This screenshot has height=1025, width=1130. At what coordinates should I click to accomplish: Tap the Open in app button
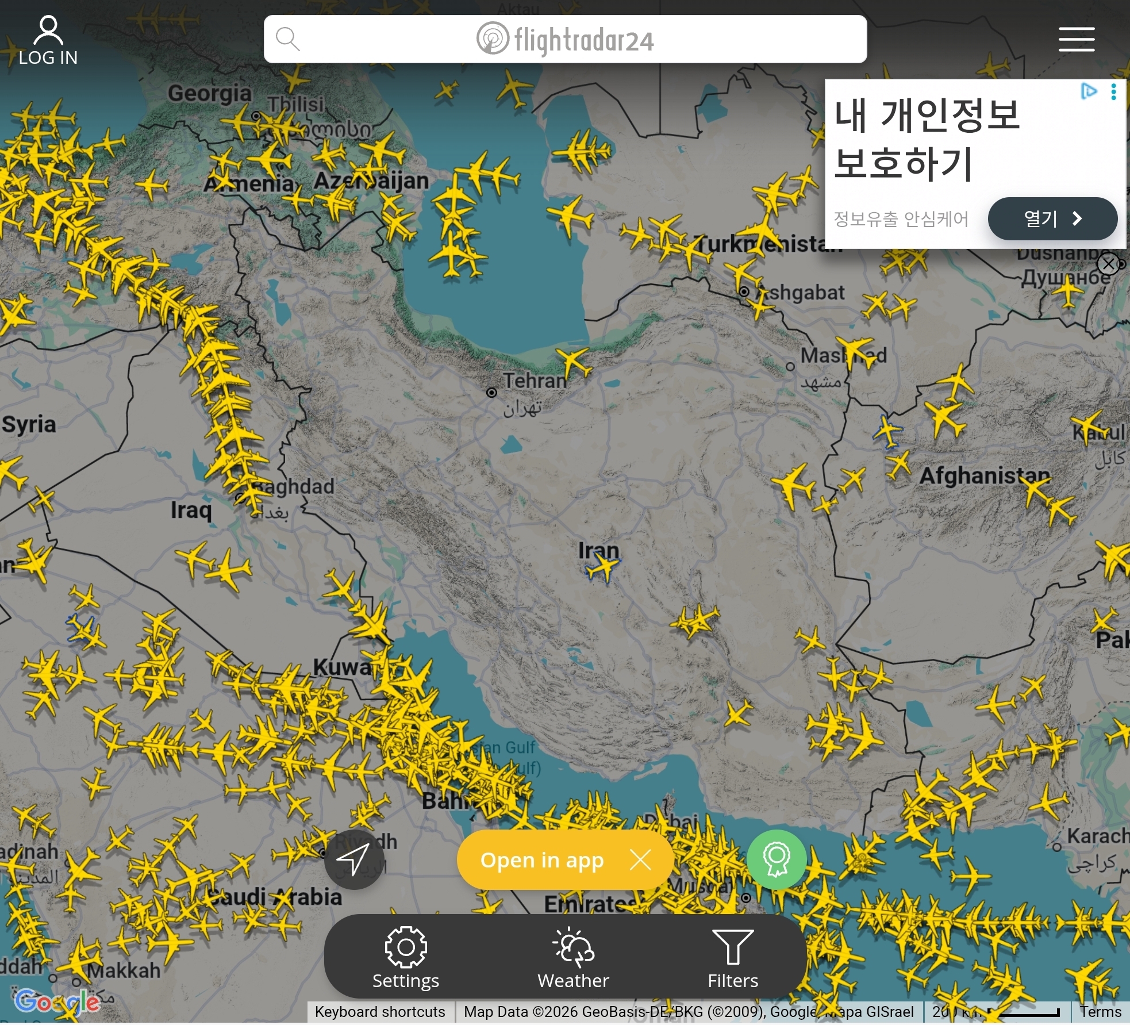(542, 860)
